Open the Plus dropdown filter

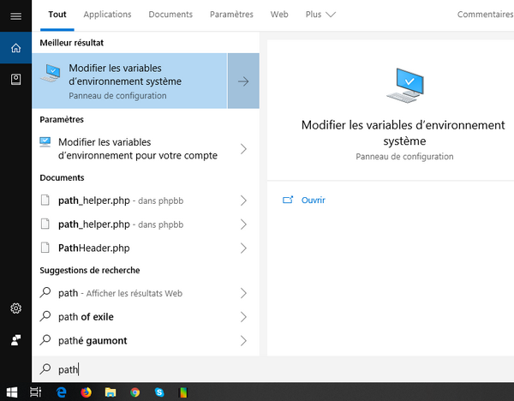pos(320,15)
